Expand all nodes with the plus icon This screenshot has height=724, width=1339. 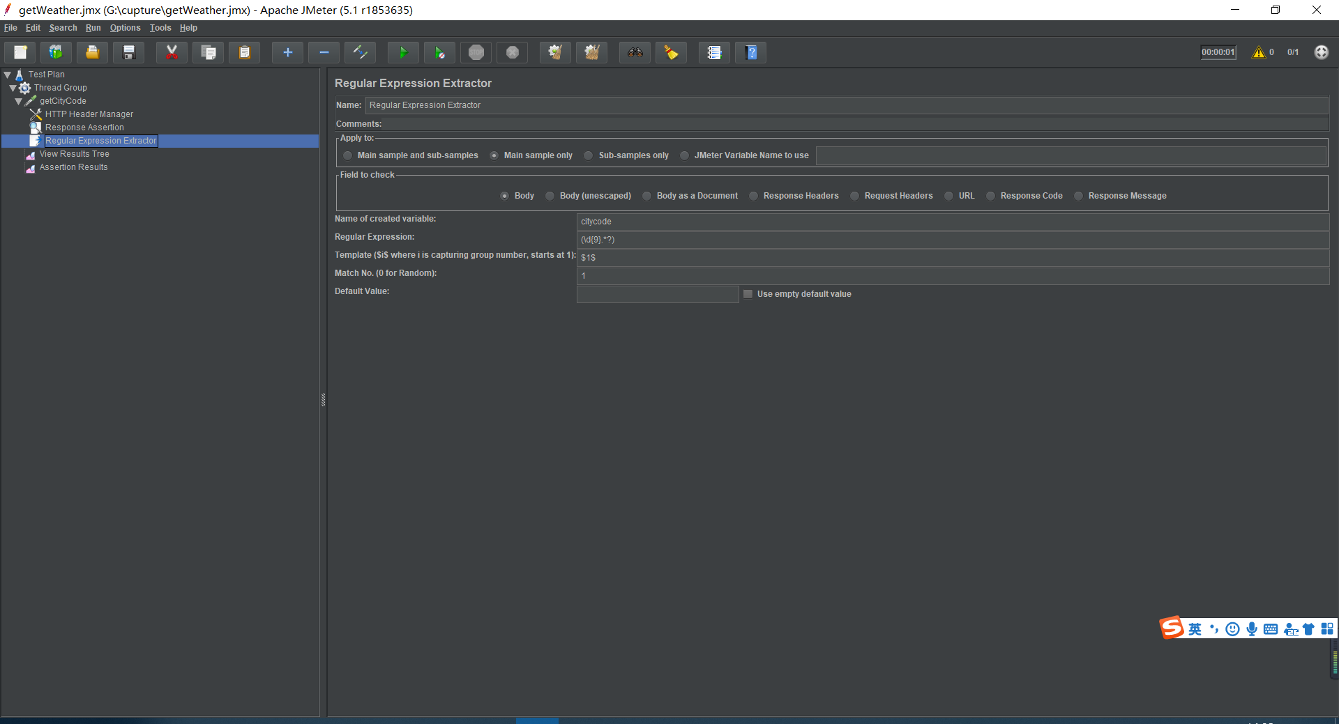coord(287,52)
